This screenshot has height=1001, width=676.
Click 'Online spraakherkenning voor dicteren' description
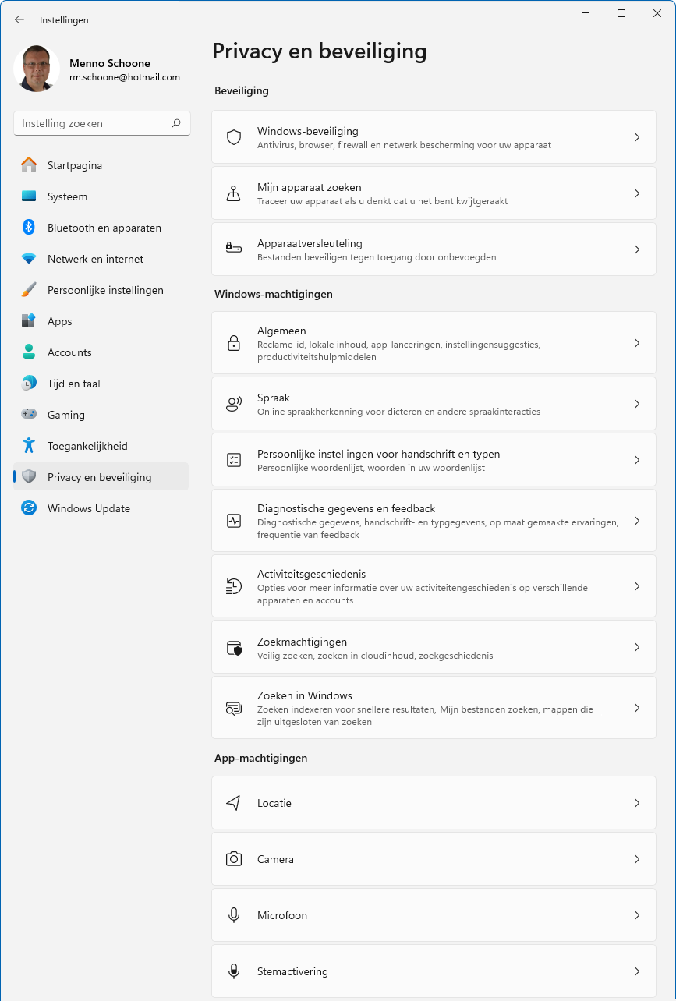[x=398, y=411]
